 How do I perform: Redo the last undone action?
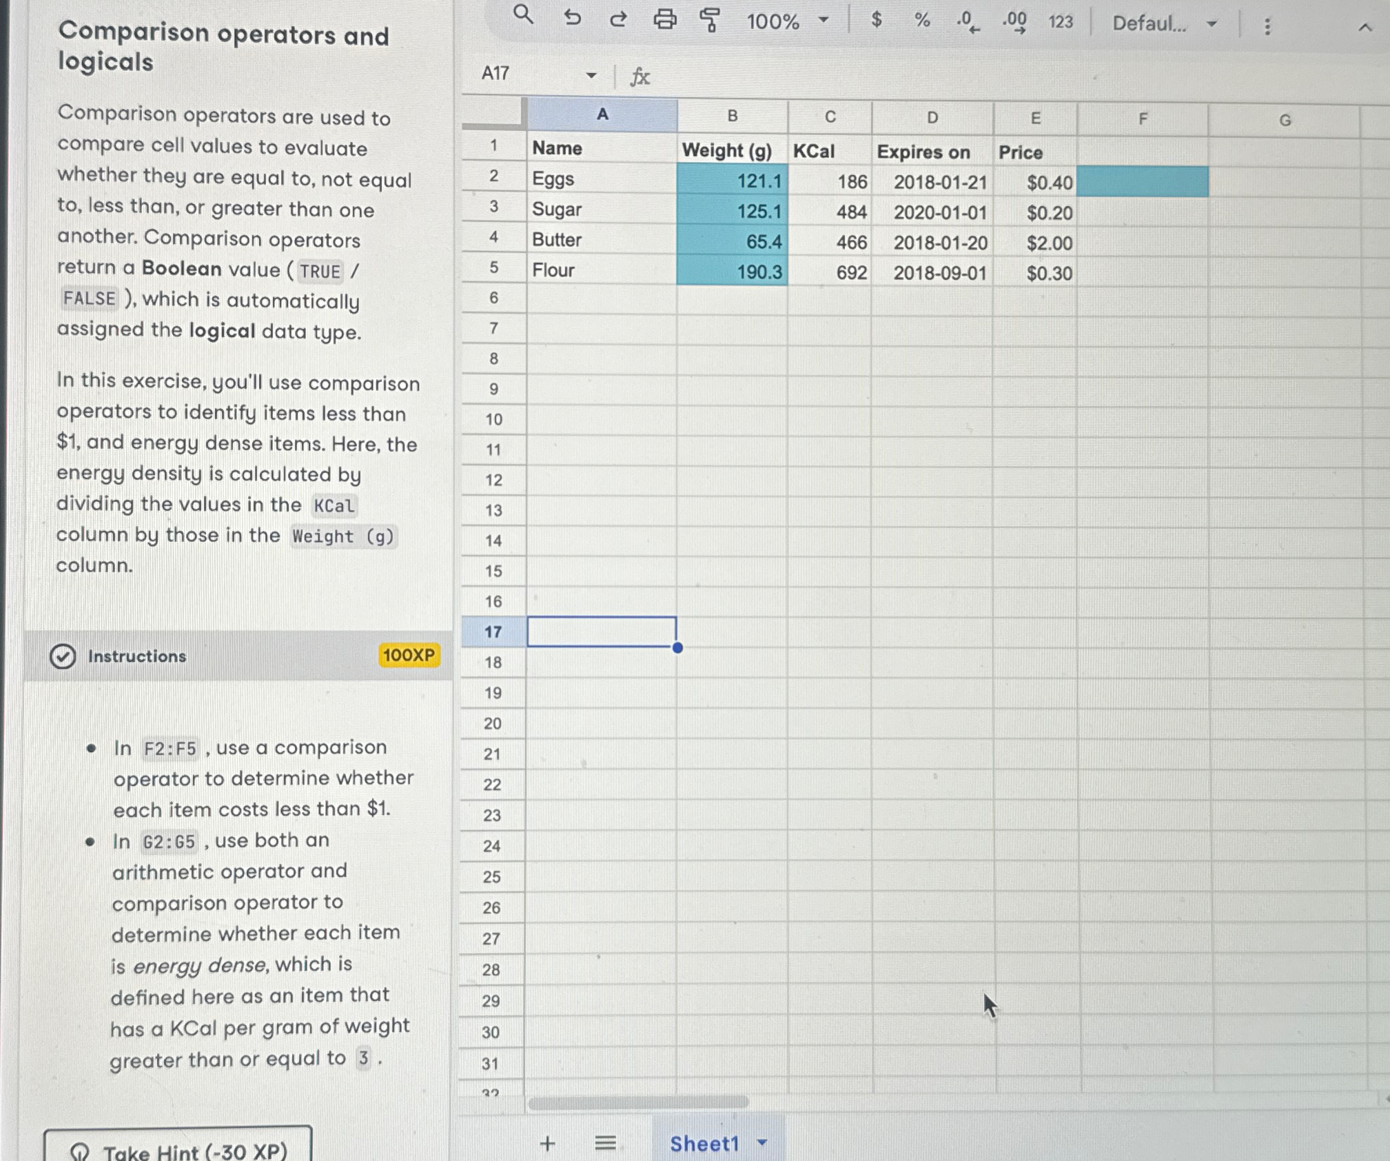point(618,19)
